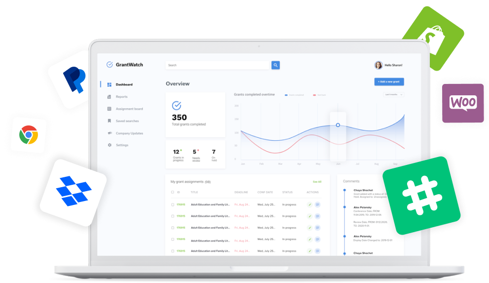
Task: Click the Dashboard grid icon in sidebar
Action: (x=109, y=84)
